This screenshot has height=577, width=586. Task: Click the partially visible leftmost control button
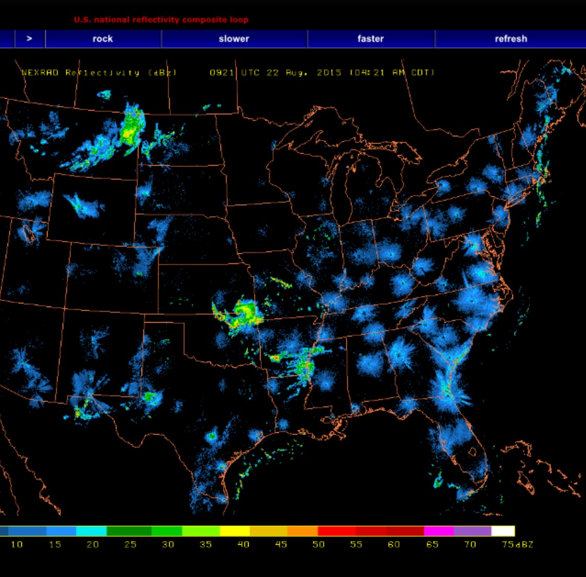coord(6,39)
